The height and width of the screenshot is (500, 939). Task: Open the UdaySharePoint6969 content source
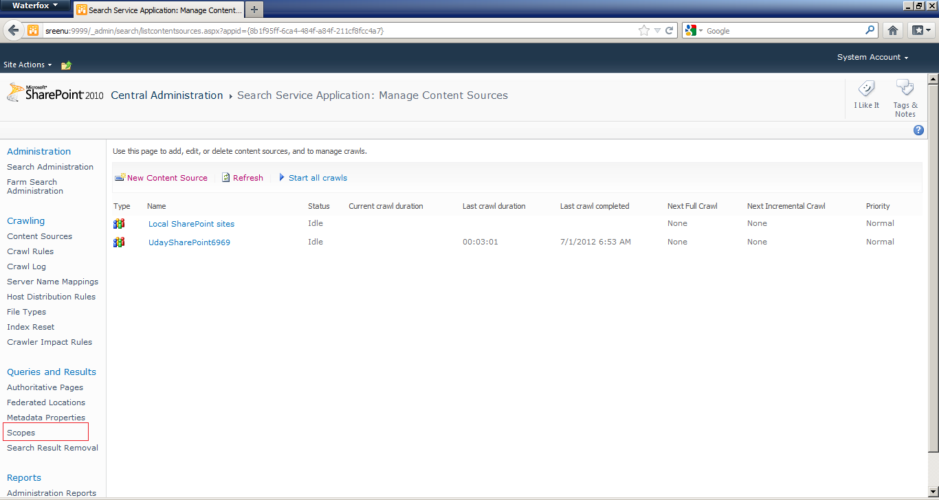[x=189, y=242]
